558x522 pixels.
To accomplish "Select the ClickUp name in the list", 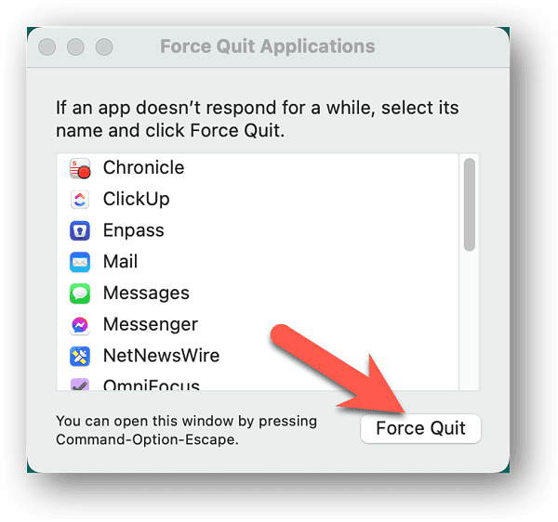I will point(136,200).
